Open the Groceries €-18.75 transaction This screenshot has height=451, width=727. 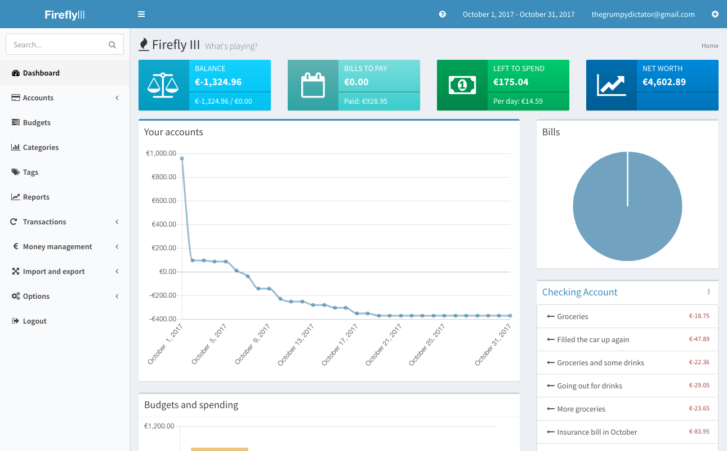[x=572, y=316]
